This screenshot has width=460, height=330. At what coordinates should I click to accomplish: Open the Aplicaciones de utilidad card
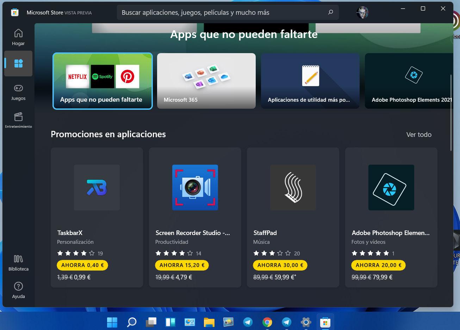[310, 81]
